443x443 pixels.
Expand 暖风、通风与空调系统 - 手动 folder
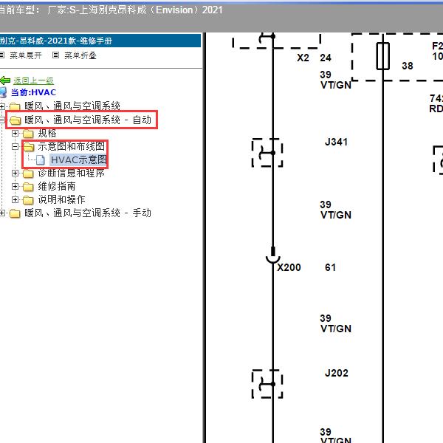click(2, 213)
